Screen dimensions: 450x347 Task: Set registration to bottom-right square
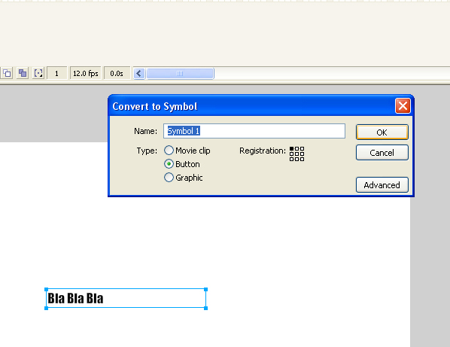point(302,159)
